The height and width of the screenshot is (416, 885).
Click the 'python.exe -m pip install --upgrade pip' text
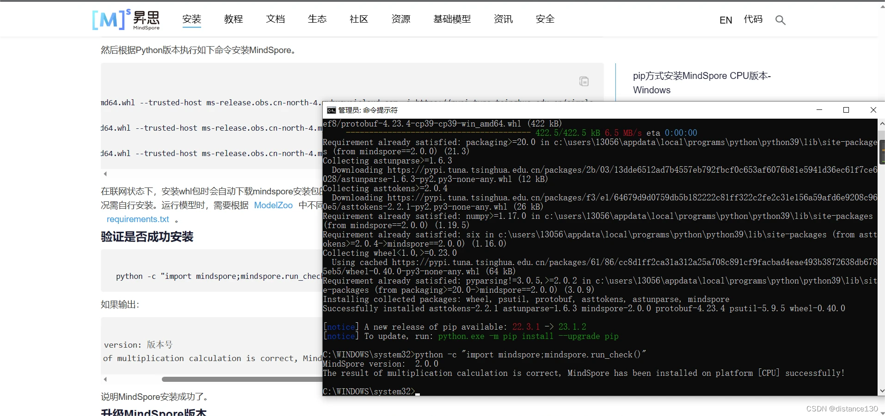(x=528, y=336)
